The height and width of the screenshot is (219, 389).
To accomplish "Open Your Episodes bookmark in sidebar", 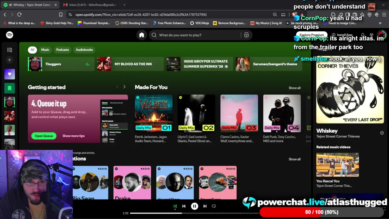I will 9,88.
